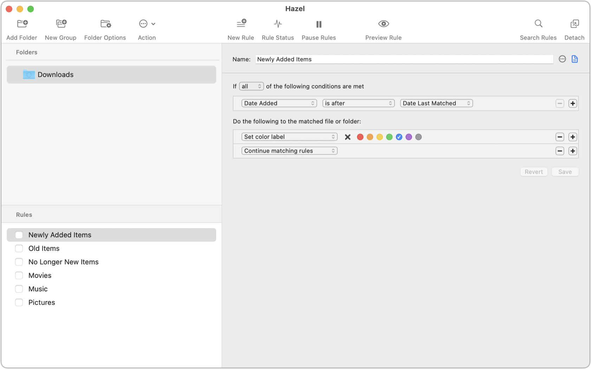Screen dimensions: 591x369
Task: Show Rule Status
Action: tap(278, 24)
